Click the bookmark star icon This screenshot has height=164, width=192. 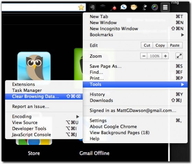pos(81,7)
